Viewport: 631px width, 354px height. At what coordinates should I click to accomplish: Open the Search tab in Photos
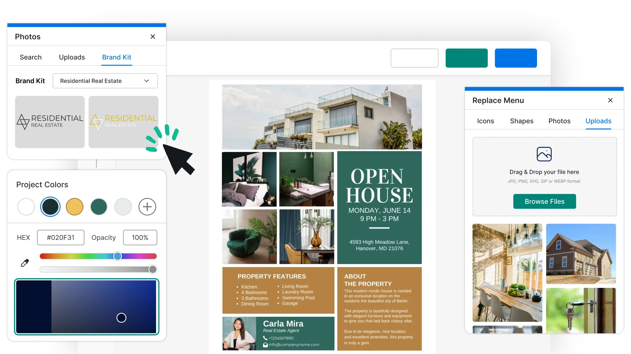tap(31, 57)
